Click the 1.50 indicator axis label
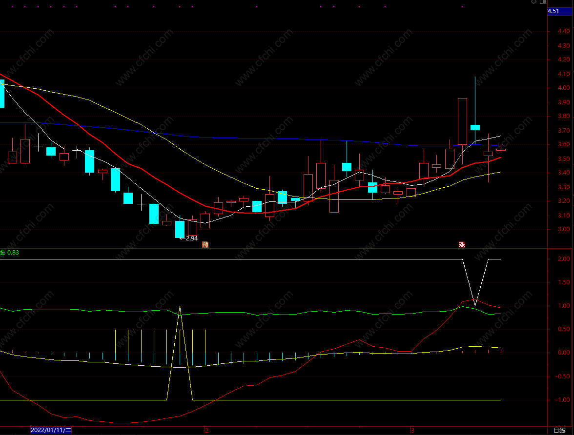Viewport: 574px width, 435px height. click(x=564, y=282)
